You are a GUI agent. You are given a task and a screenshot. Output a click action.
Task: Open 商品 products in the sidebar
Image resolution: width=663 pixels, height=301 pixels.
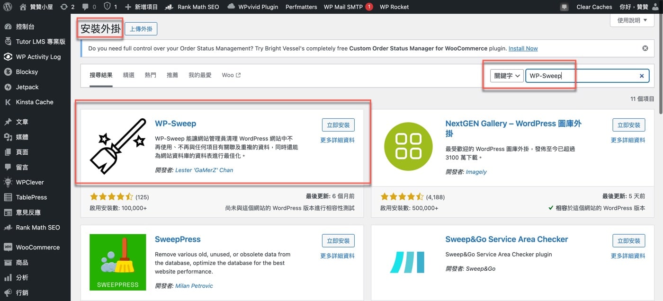pos(35,262)
